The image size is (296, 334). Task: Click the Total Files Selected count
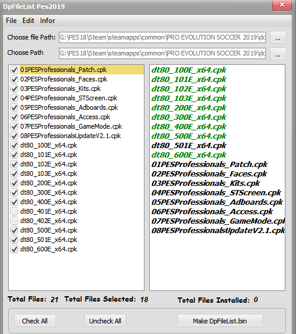coord(144,300)
